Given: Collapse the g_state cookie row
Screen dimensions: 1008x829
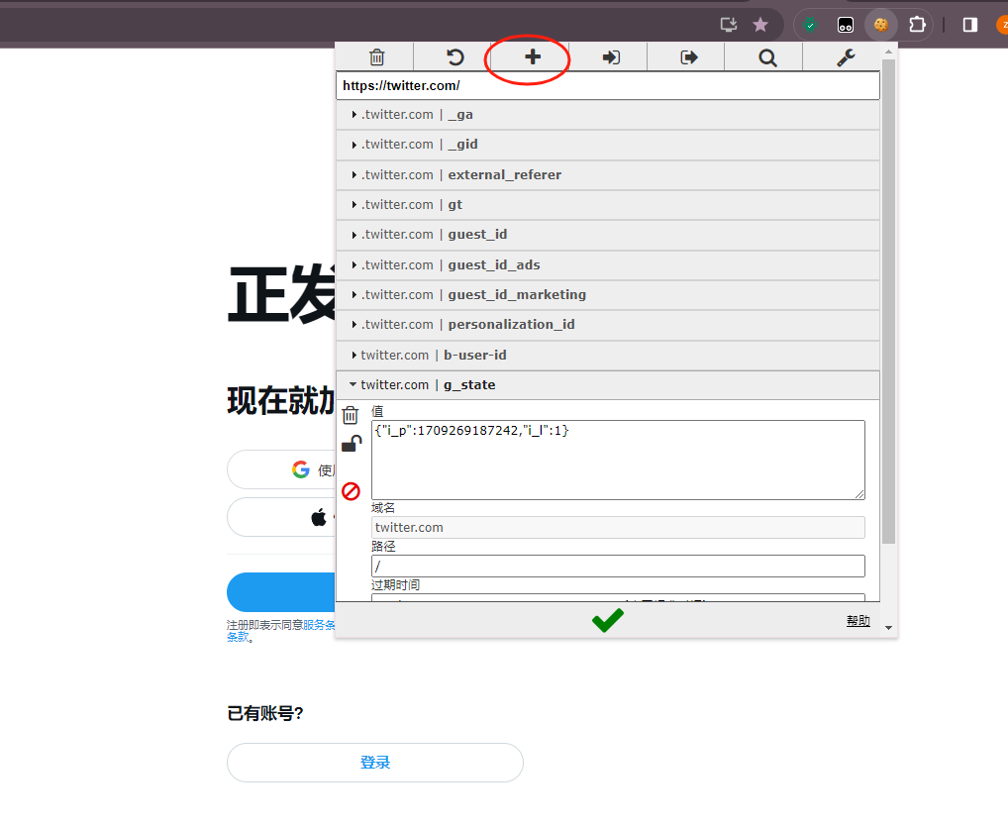Looking at the screenshot, I should [608, 384].
